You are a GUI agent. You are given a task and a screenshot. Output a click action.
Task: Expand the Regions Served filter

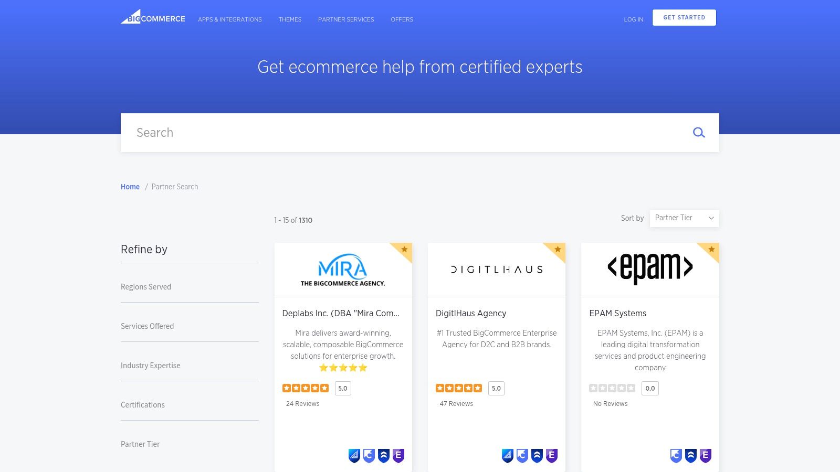click(x=146, y=287)
